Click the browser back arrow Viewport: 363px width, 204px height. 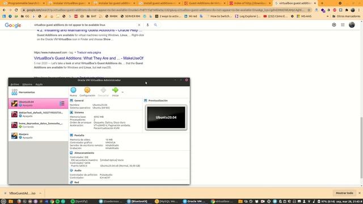coord(4,10)
